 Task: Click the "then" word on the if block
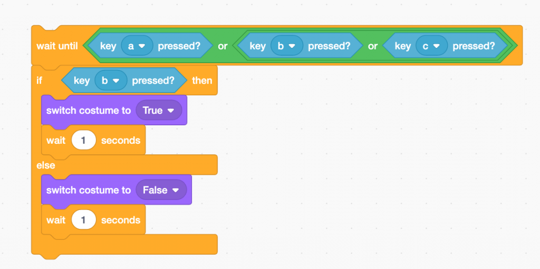[202, 81]
